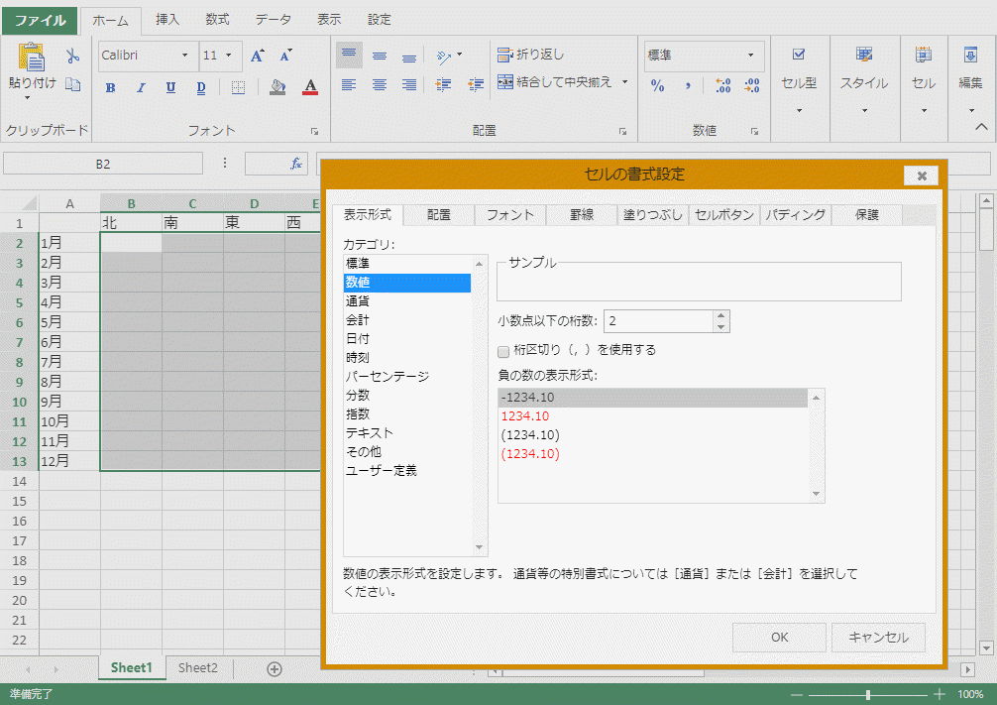Click the center align icon
997x705 pixels.
[x=379, y=85]
